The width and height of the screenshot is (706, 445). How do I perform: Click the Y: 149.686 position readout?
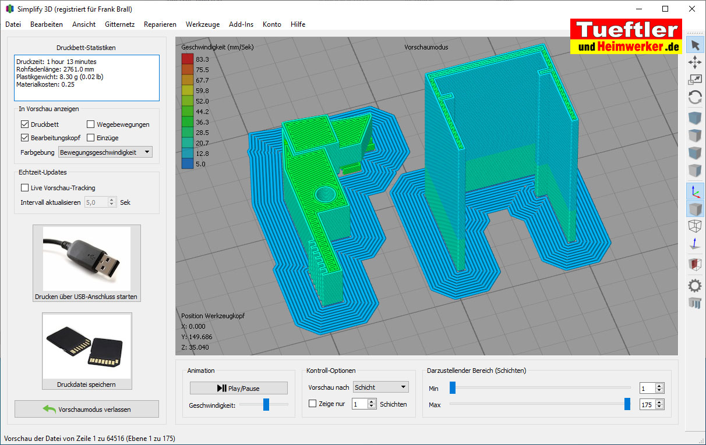(197, 337)
